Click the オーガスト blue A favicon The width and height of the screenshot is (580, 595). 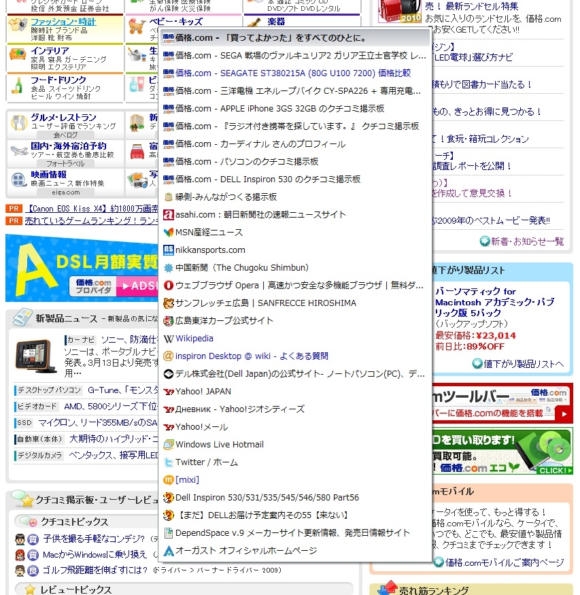168,551
